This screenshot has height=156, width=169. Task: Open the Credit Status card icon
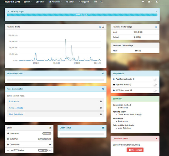103,128
